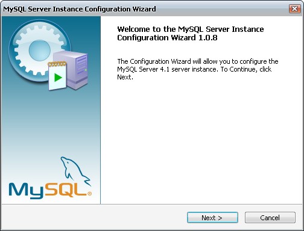Screen dimensions: 304x231
Task: Click the round hub in gear center
Action: pyautogui.click(x=39, y=50)
